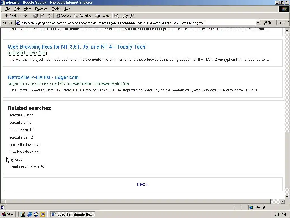
Task: Launch Outlook Express quick launch icon
Action: (x=36, y=215)
